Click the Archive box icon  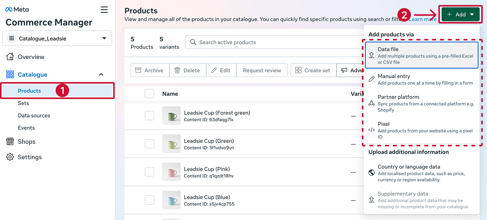pyautogui.click(x=138, y=70)
